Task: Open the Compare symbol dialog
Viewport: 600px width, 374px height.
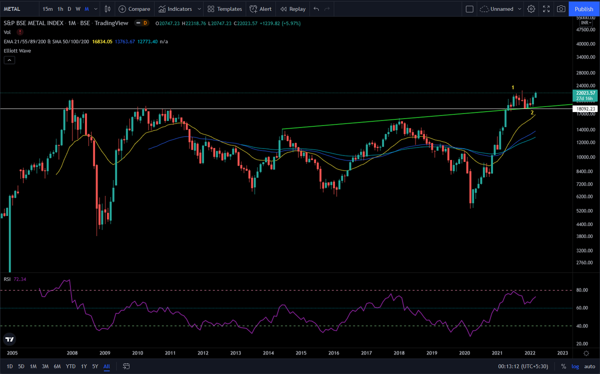Action: point(134,9)
